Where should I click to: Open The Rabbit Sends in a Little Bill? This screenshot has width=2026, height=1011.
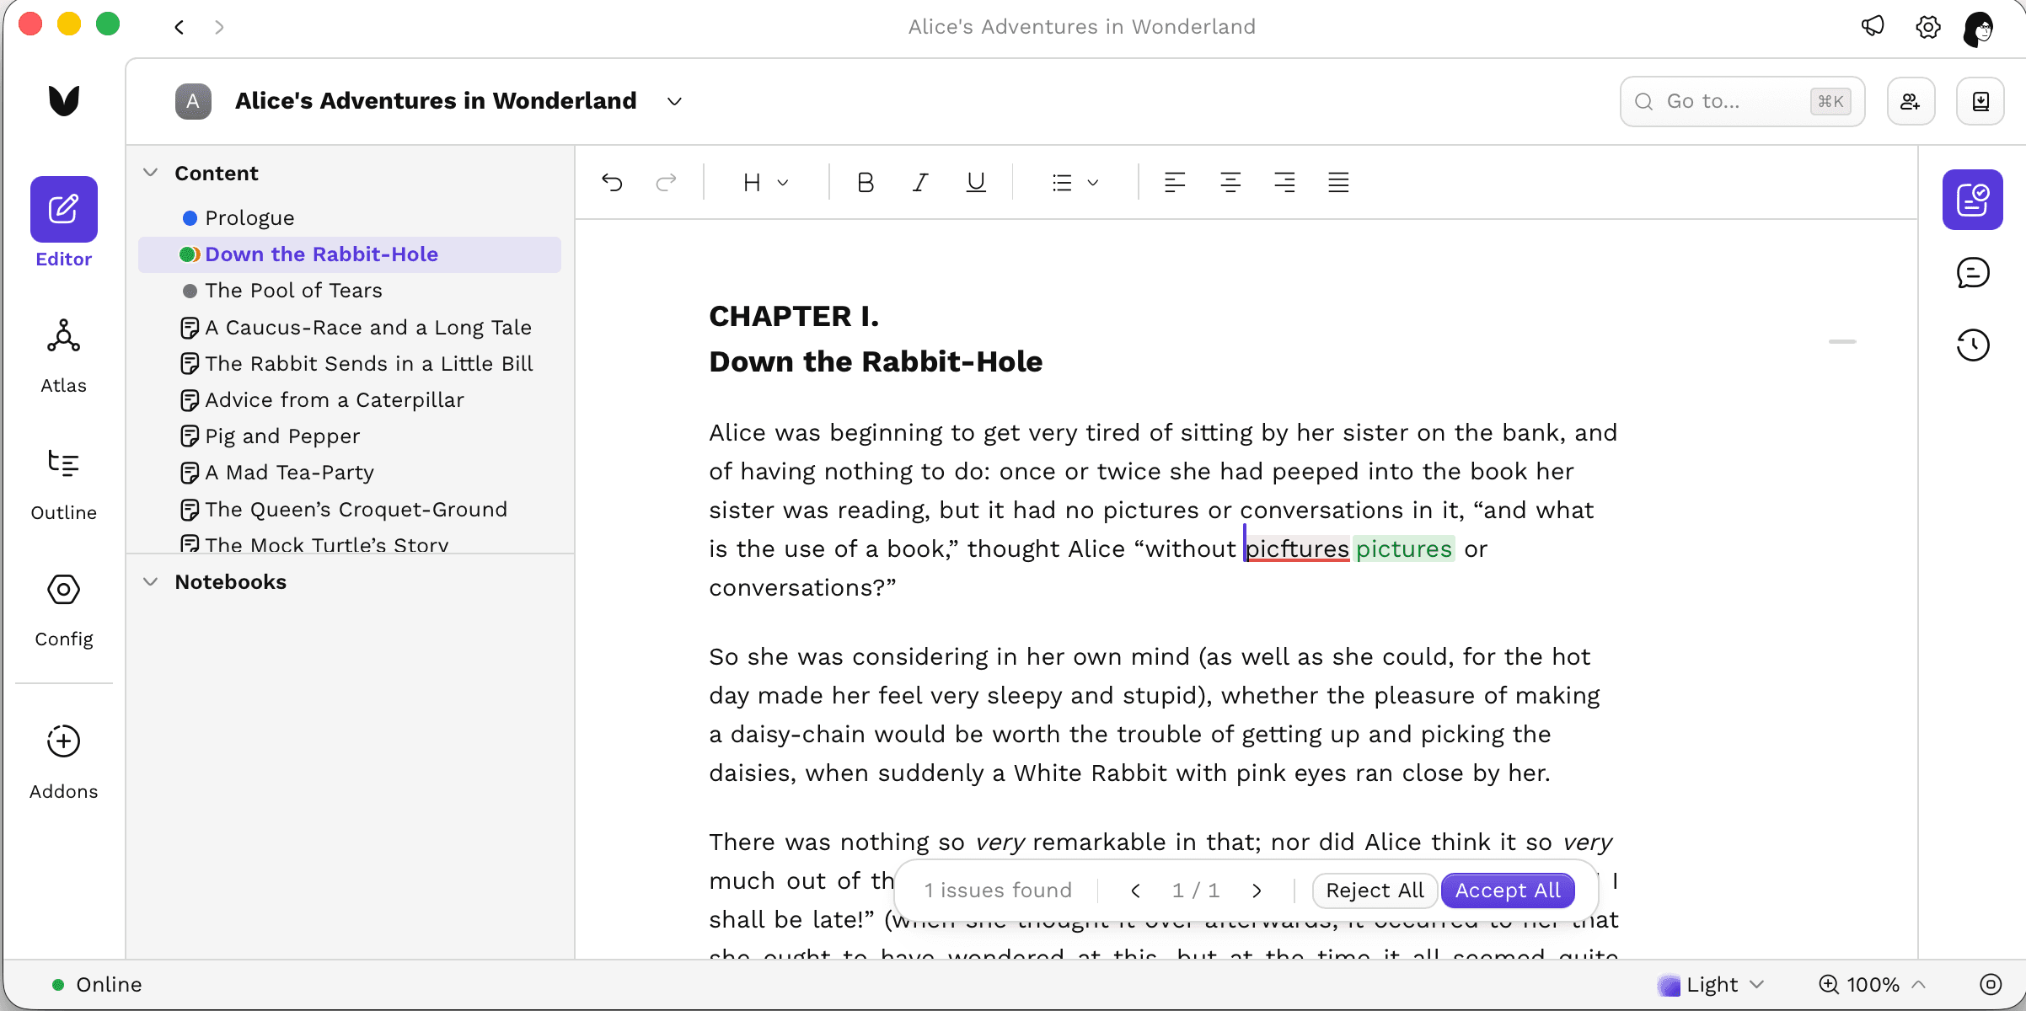[x=350, y=363]
